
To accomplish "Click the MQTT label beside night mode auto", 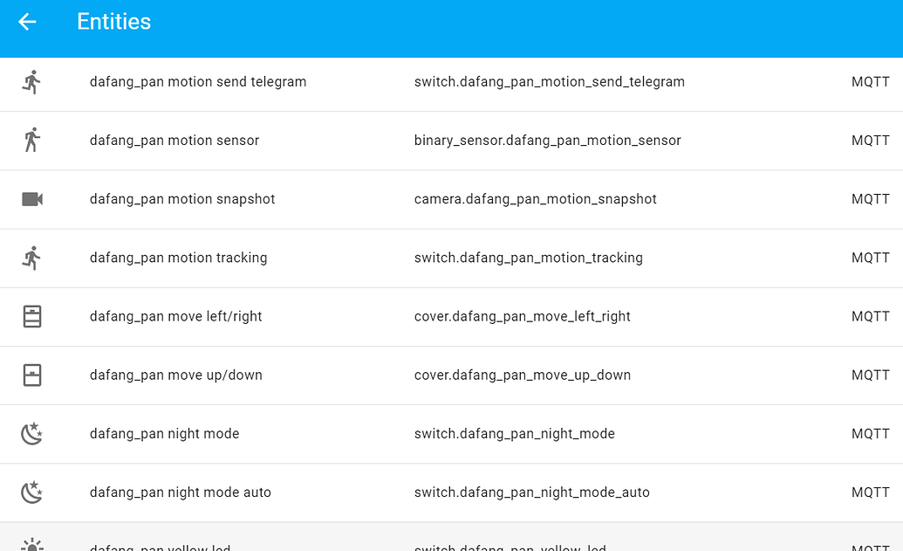I will [x=870, y=492].
